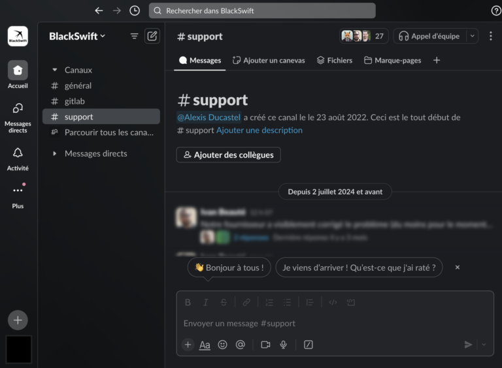Start Appel d'équipe huddle

[429, 36]
